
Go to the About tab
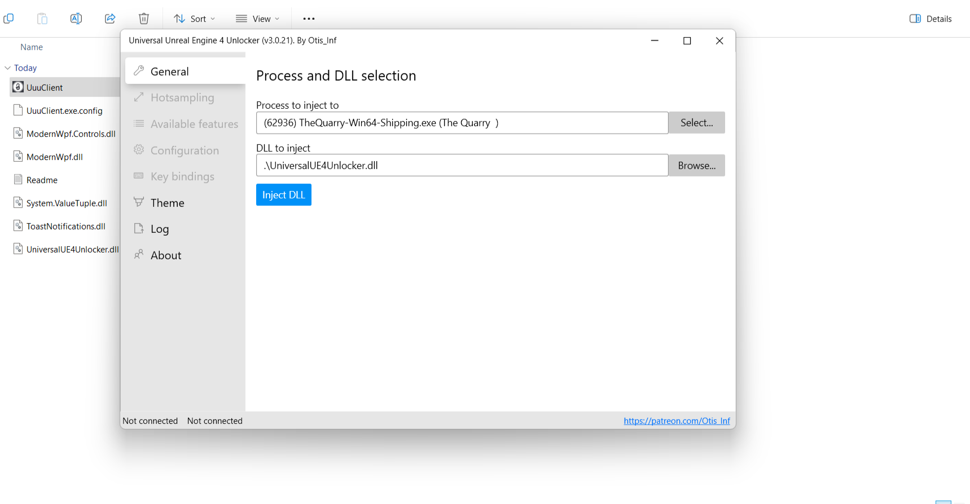pyautogui.click(x=166, y=255)
